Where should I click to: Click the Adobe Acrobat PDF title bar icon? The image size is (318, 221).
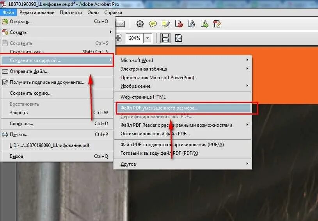click(x=3, y=4)
